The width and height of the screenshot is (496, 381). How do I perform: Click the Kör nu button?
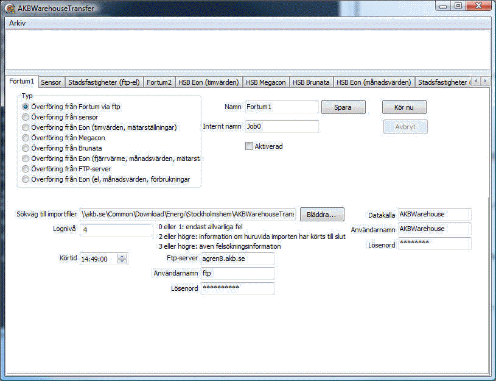tap(404, 107)
